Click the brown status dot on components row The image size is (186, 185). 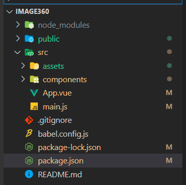(x=169, y=79)
